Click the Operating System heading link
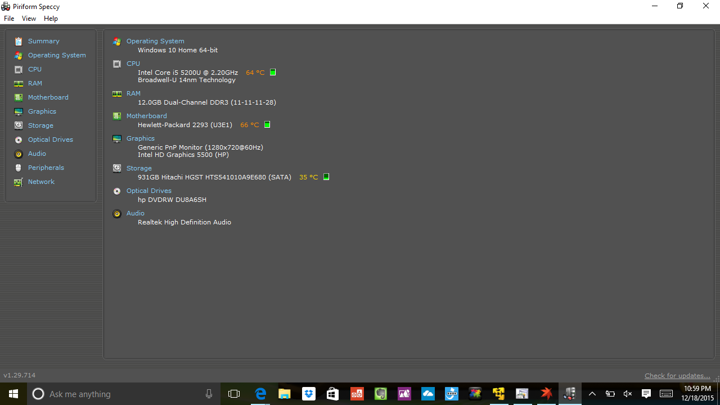 coord(155,41)
